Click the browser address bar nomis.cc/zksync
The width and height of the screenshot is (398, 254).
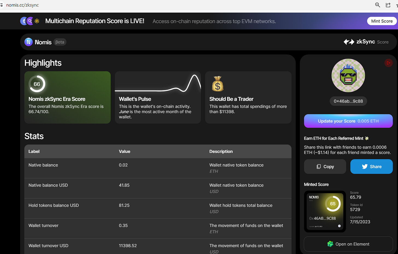tap(22, 5)
